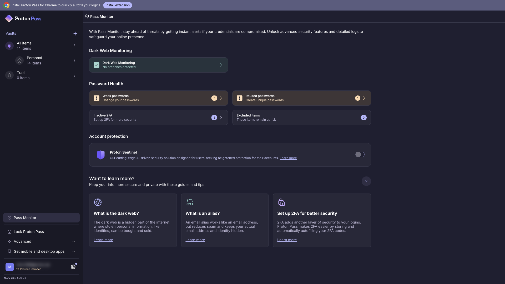Open Dark Web Monitoring details chevron
505x284 pixels.
point(221,65)
